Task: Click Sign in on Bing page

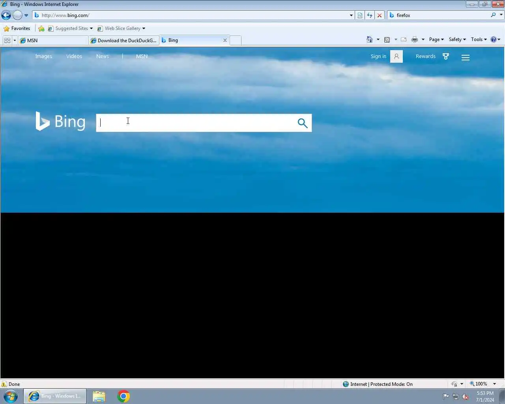Action: (x=378, y=56)
